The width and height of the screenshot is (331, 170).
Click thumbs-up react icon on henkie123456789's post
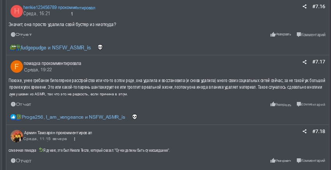(273, 35)
